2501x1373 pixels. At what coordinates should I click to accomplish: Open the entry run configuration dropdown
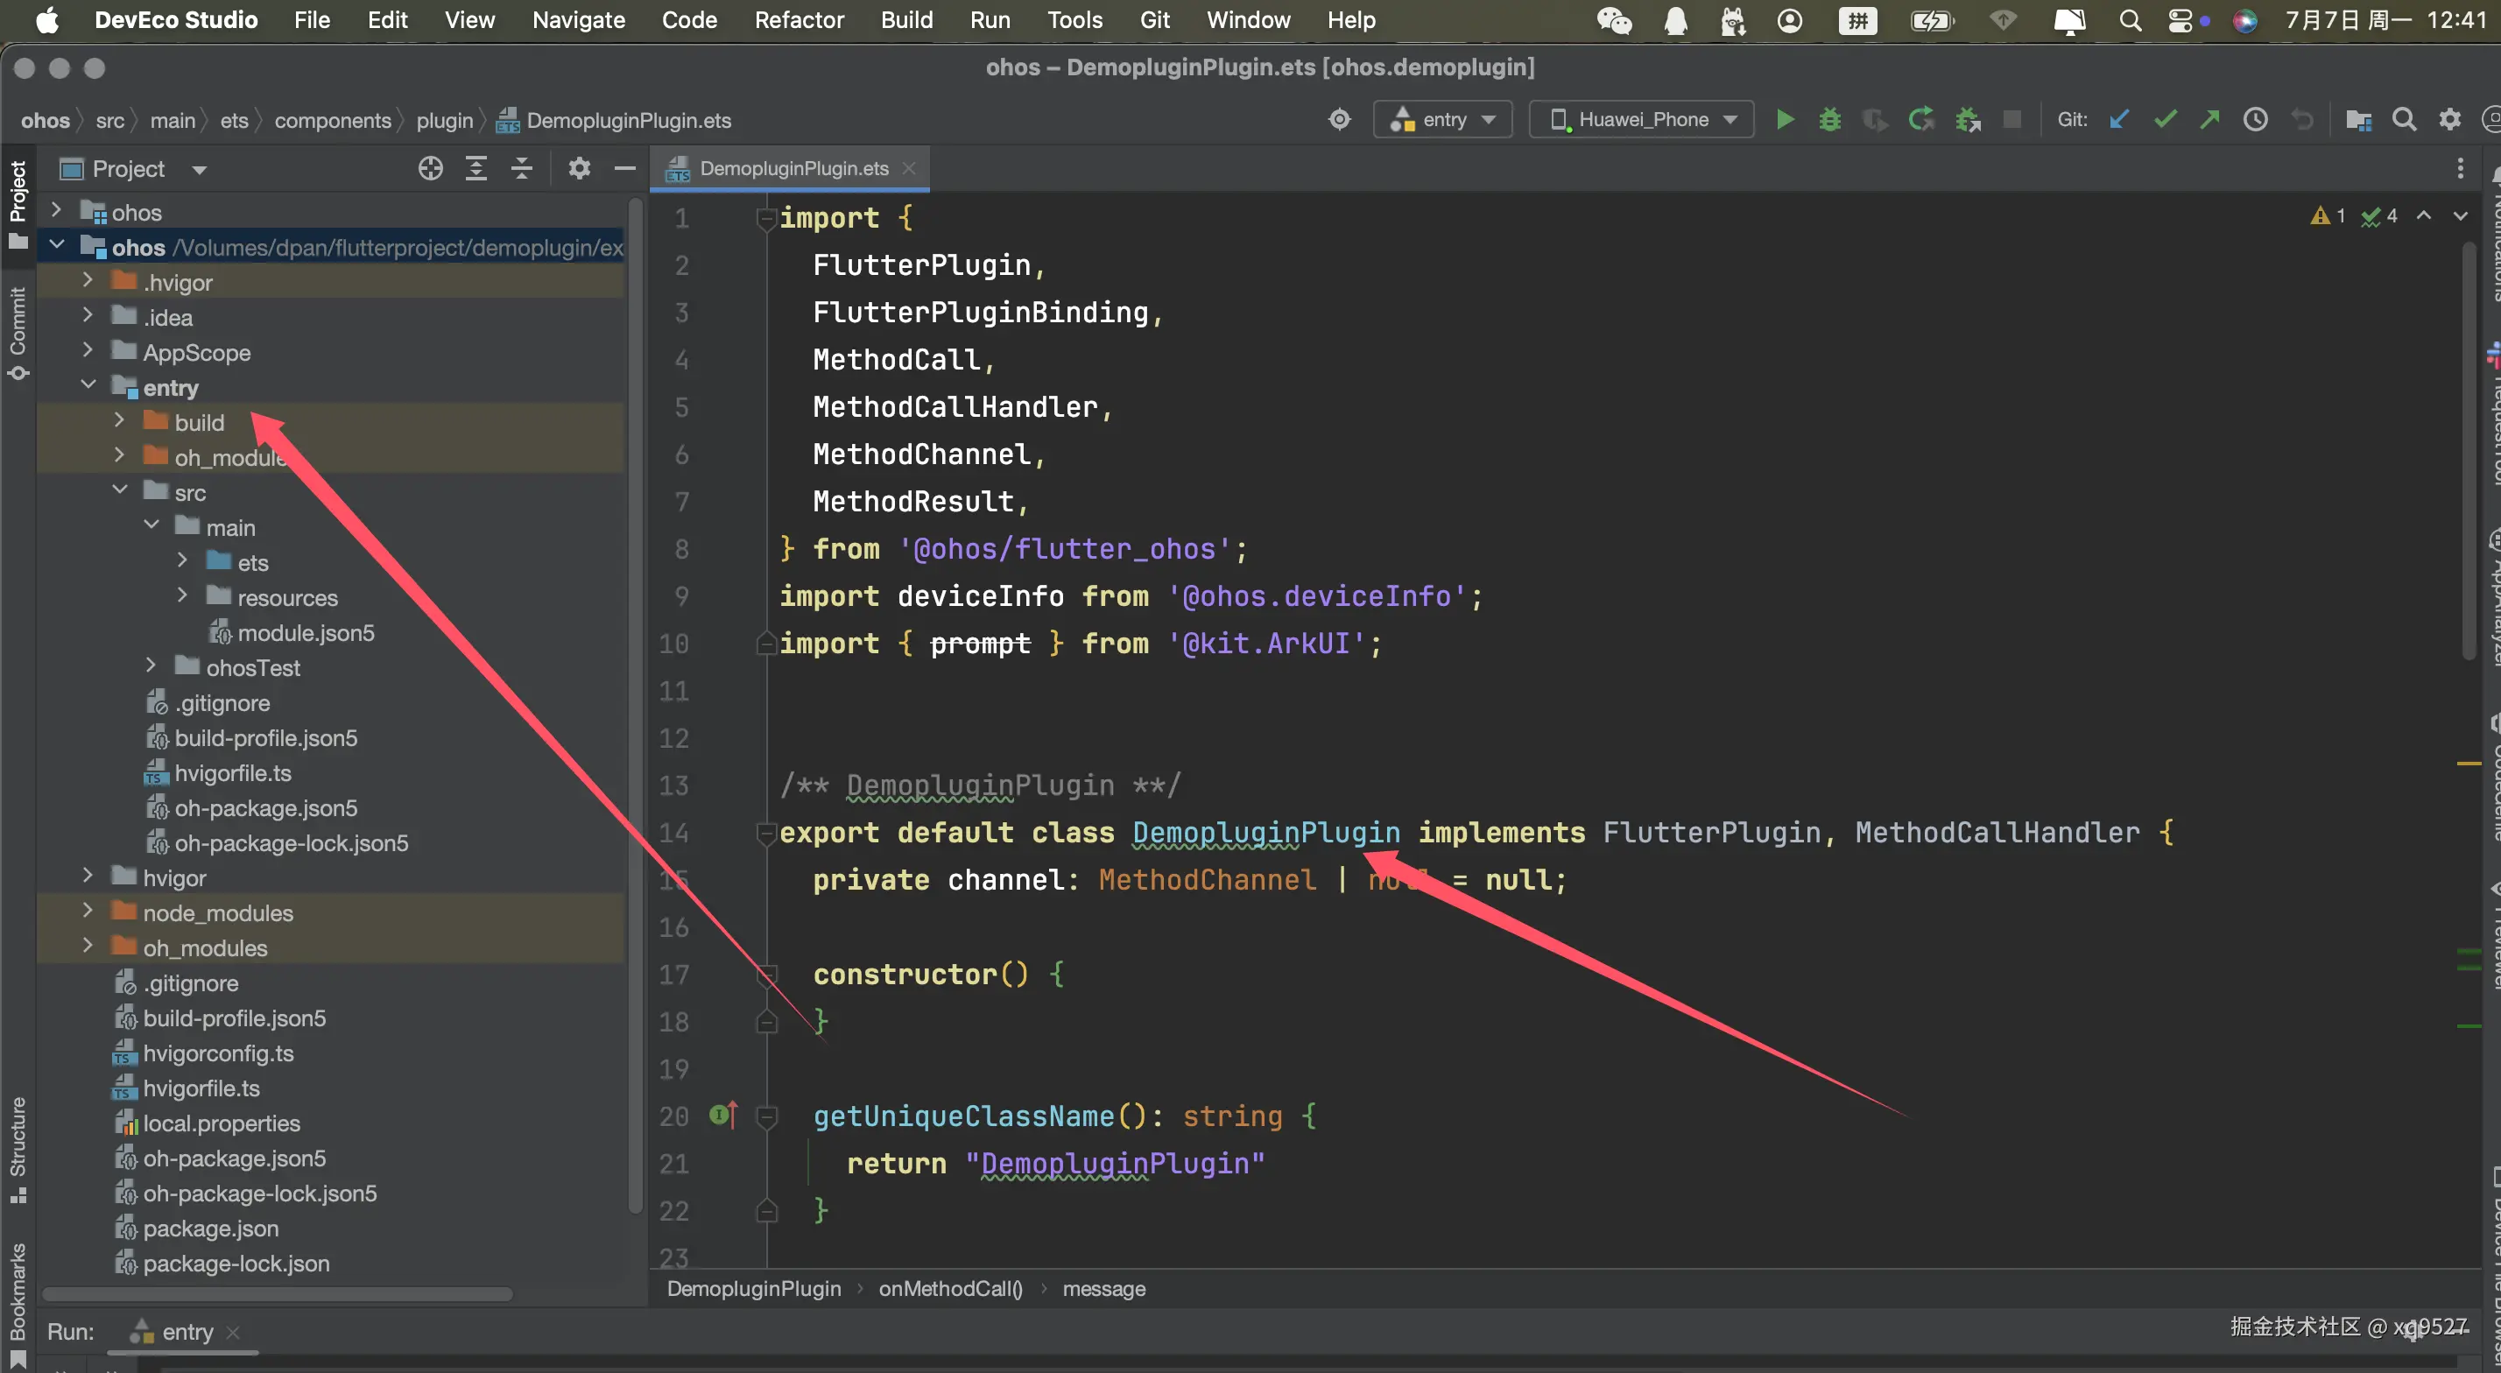pyautogui.click(x=1443, y=119)
